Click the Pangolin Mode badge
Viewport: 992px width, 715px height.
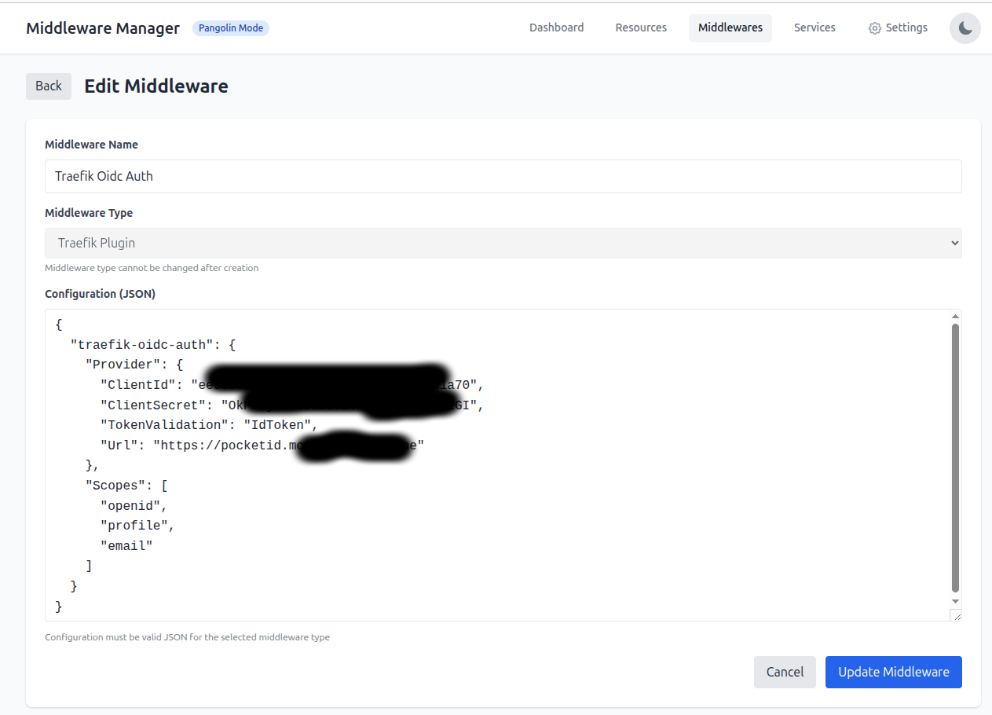[231, 28]
